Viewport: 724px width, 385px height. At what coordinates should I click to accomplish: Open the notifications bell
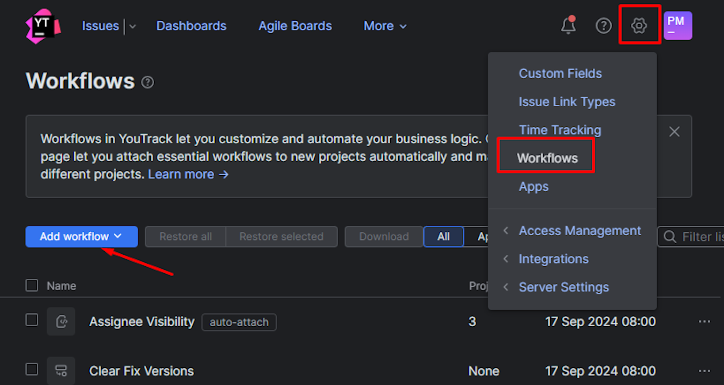click(568, 26)
